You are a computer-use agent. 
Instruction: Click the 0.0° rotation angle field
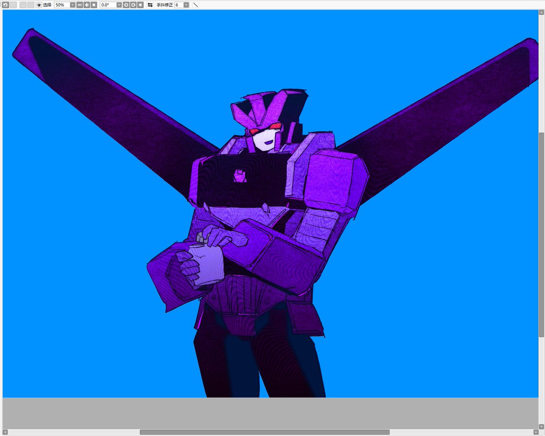(x=108, y=5)
